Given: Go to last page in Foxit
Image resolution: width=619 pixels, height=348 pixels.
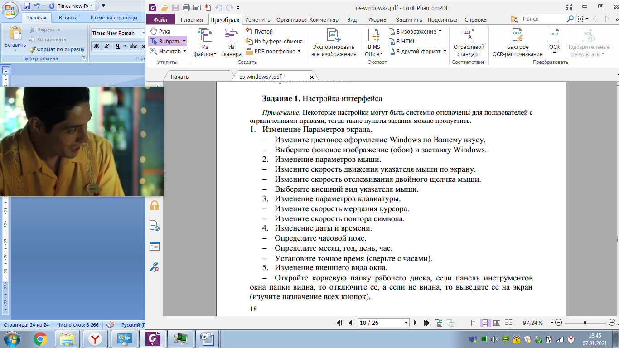Looking at the screenshot, I should 426,323.
